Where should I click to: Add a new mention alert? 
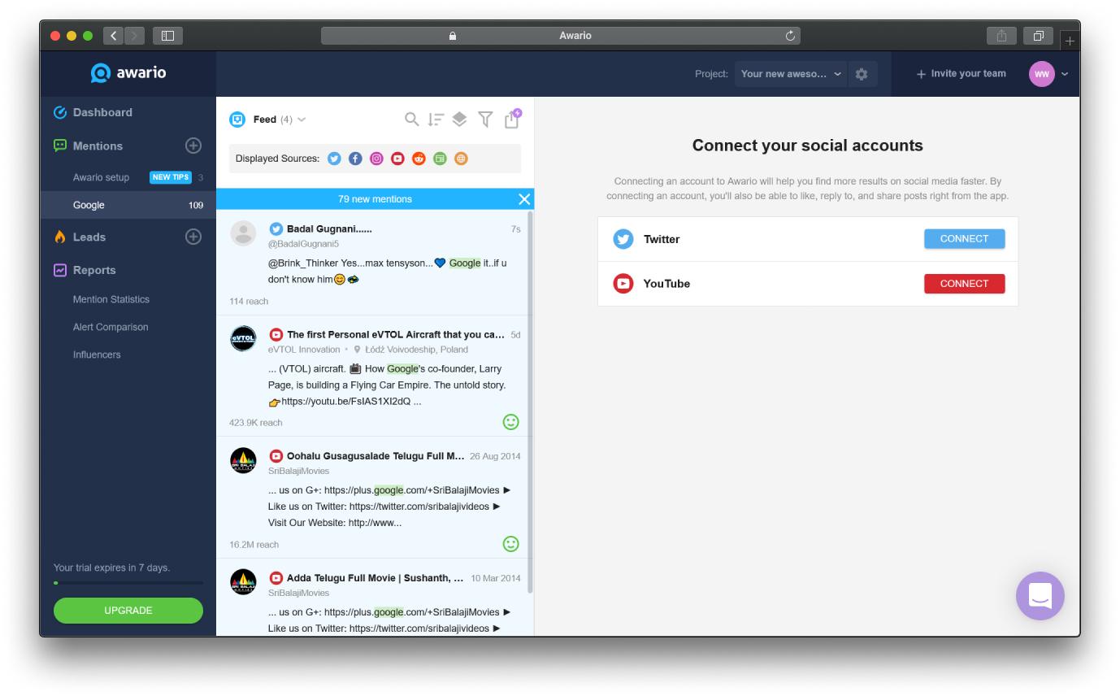(193, 146)
